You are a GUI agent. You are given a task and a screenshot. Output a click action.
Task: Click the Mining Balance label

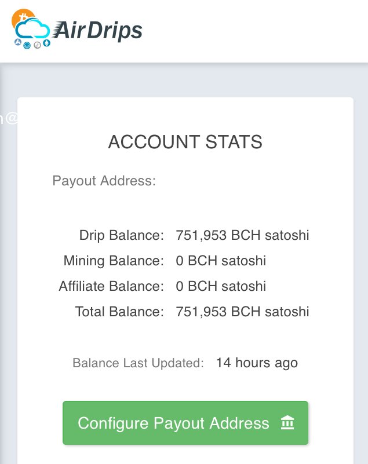click(114, 261)
